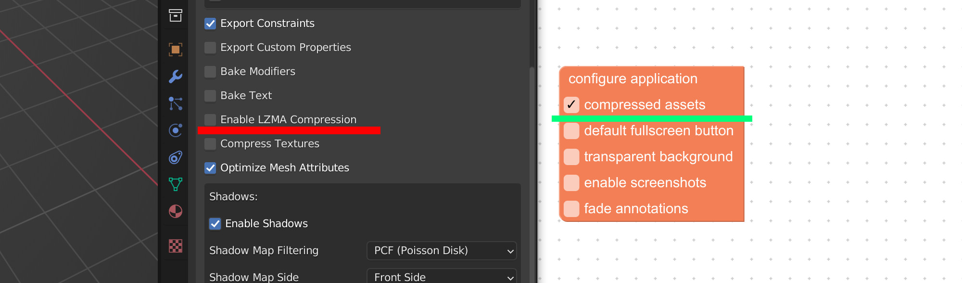Enable LZMA Compression checkbox

coord(210,120)
